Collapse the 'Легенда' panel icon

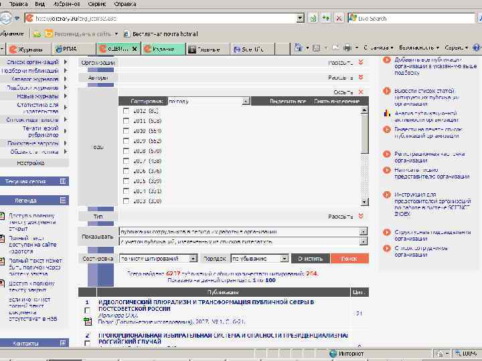(x=63, y=200)
